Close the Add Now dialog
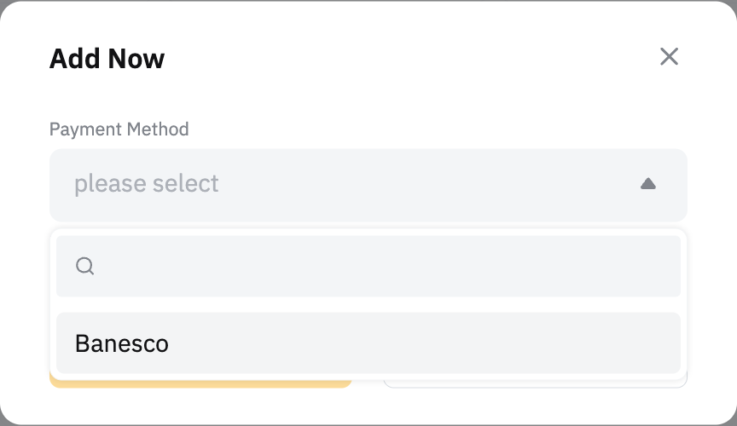 pos(669,57)
